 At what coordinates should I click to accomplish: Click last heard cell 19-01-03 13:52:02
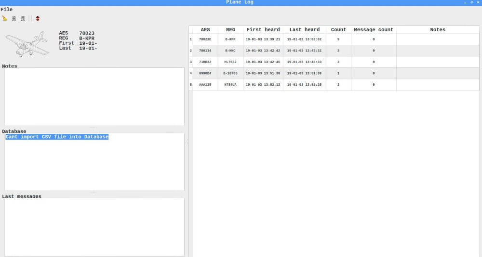(x=304, y=39)
